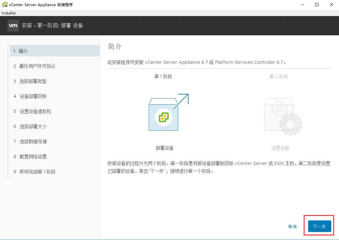Go to step 2 最终用户许可协议

click(37, 66)
